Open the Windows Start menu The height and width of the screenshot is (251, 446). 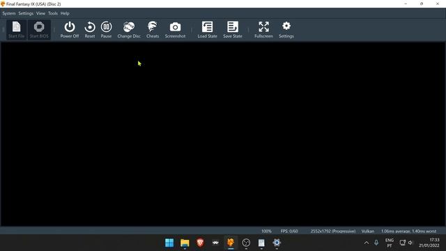click(x=169, y=243)
